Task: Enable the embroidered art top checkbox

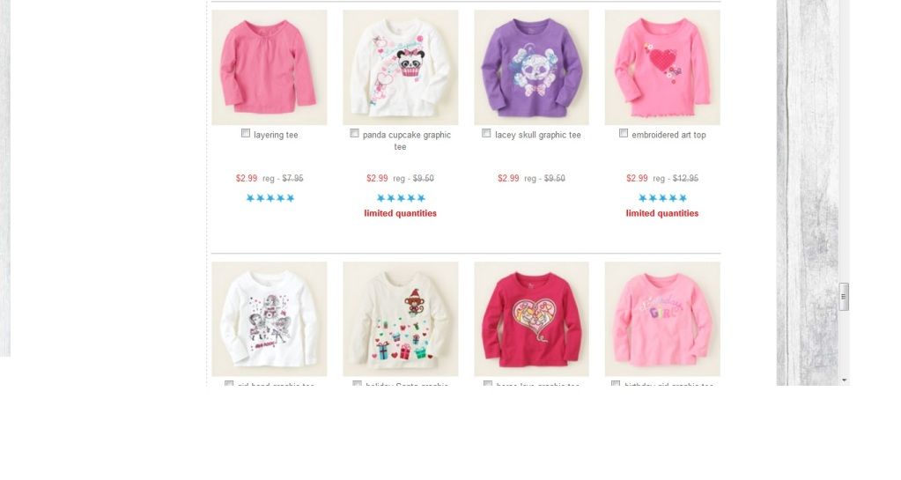Action: click(624, 133)
